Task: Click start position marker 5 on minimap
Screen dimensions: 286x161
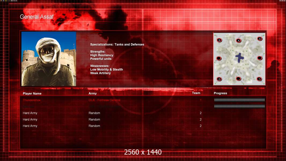Action: (219, 40)
